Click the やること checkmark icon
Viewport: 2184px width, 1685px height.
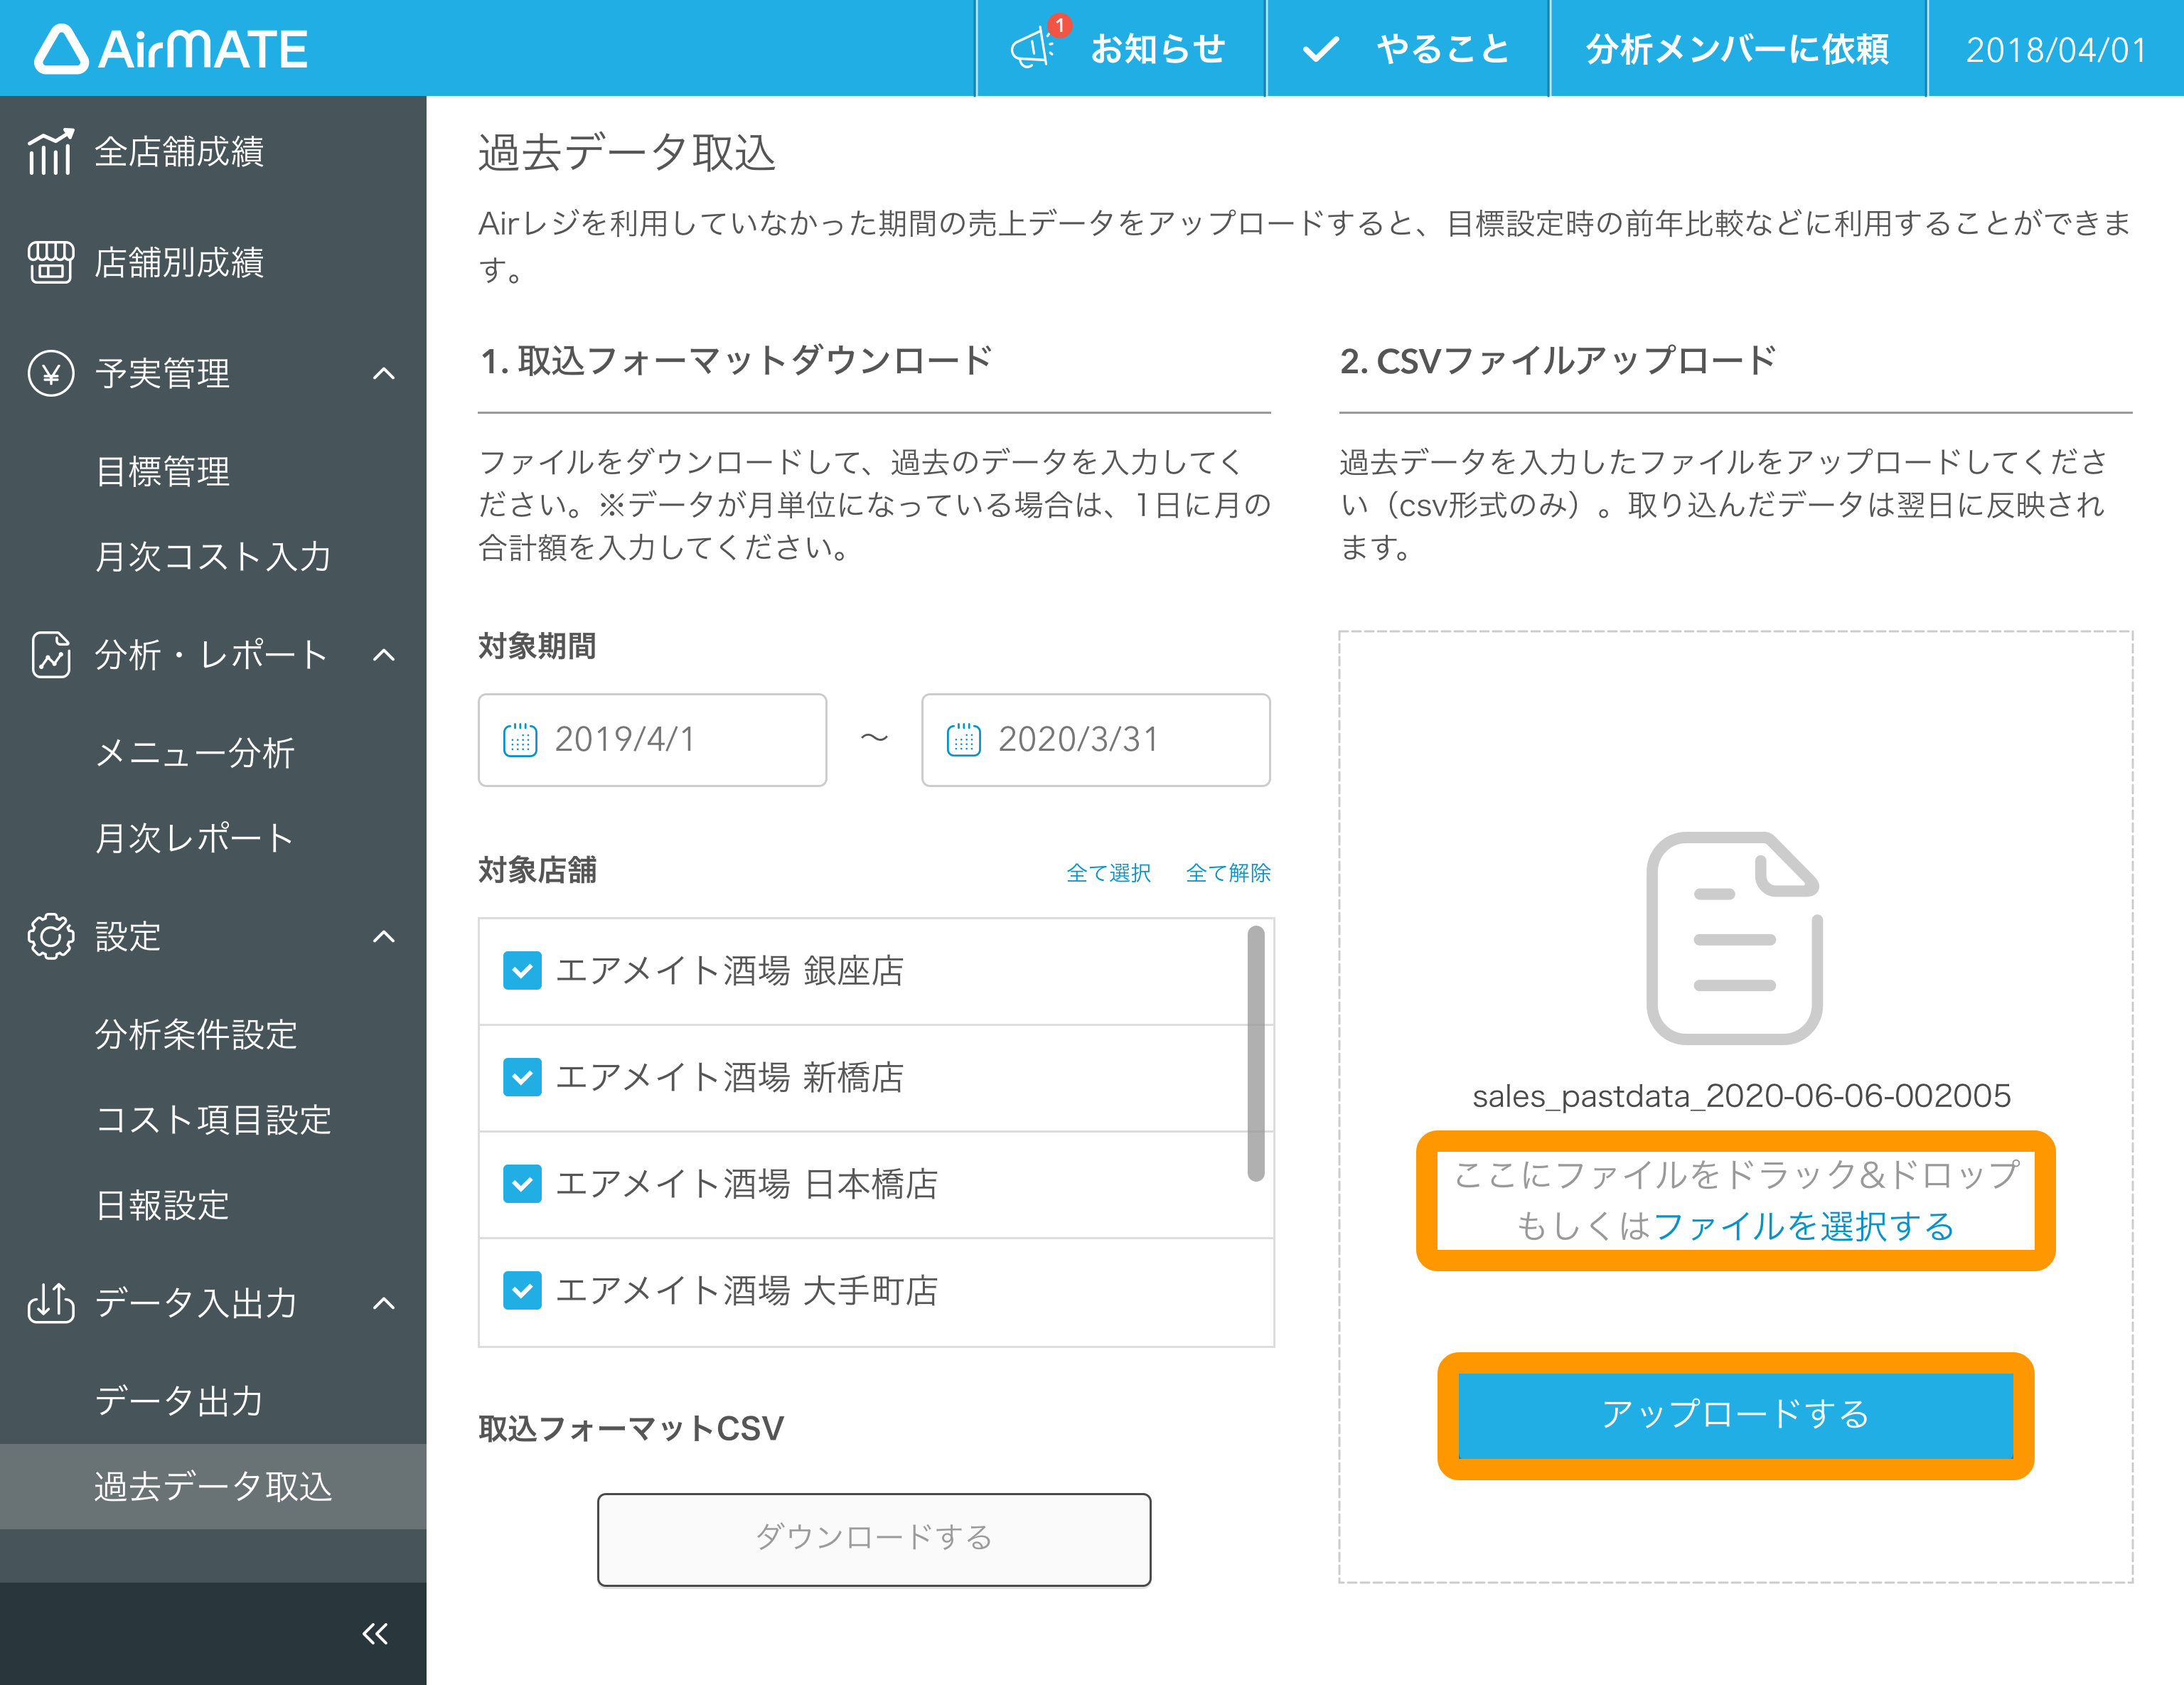1320,49
